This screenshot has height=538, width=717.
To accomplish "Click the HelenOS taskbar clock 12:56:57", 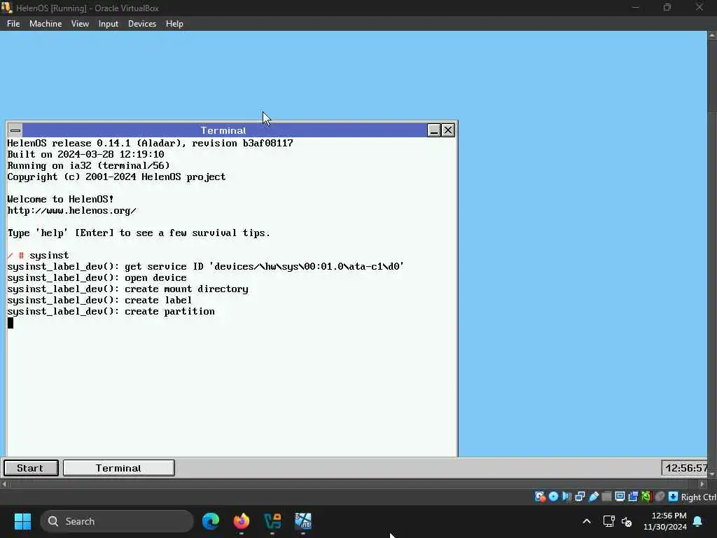I will point(685,468).
